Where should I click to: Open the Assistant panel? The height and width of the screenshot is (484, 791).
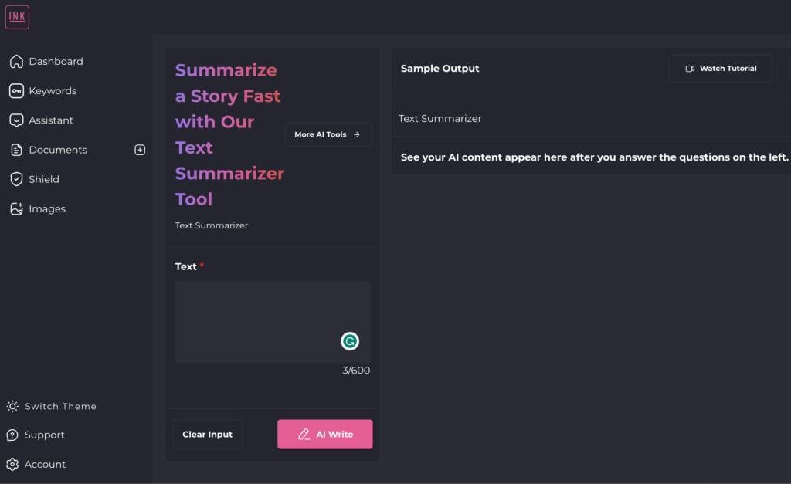(x=49, y=120)
